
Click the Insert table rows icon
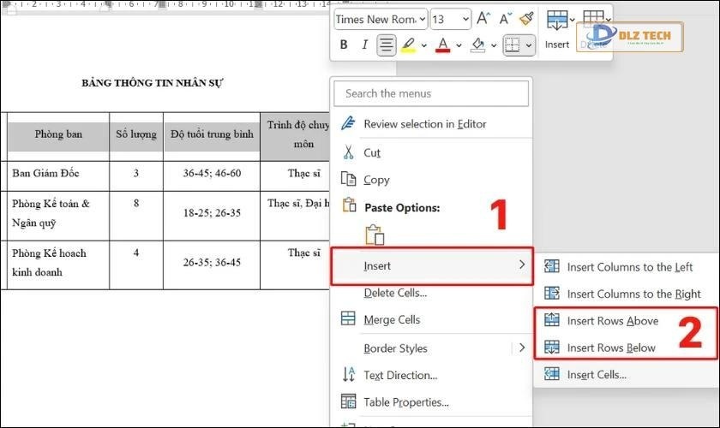click(x=556, y=21)
